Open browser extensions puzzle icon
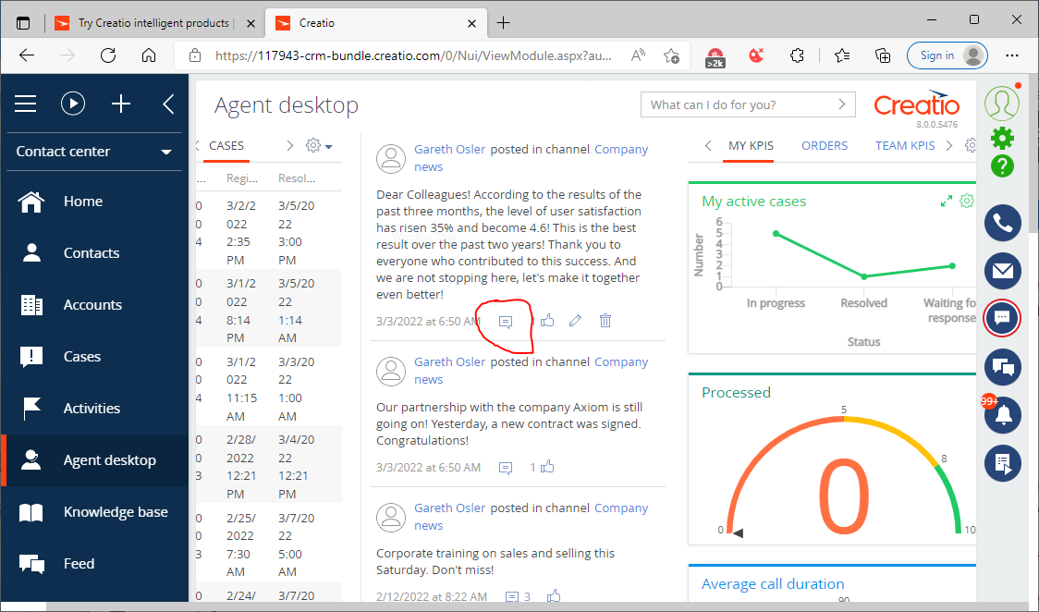The image size is (1039, 612). (x=797, y=55)
